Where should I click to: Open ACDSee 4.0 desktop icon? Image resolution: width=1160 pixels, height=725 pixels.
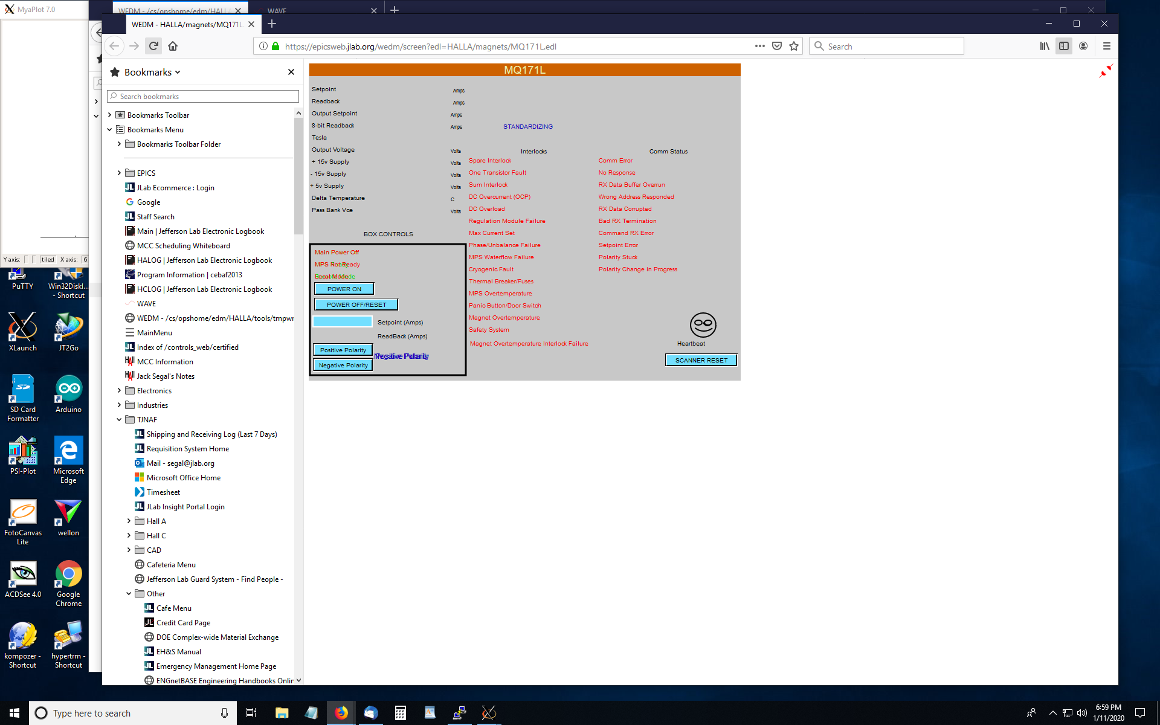pos(23,579)
